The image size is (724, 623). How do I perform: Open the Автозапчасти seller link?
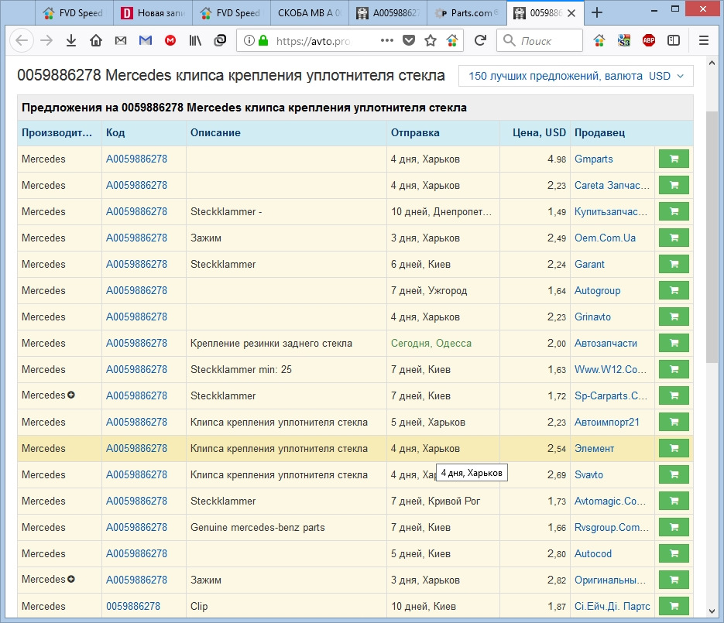click(606, 343)
